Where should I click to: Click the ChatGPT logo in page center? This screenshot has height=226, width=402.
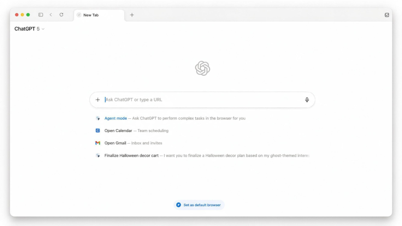[x=202, y=68]
